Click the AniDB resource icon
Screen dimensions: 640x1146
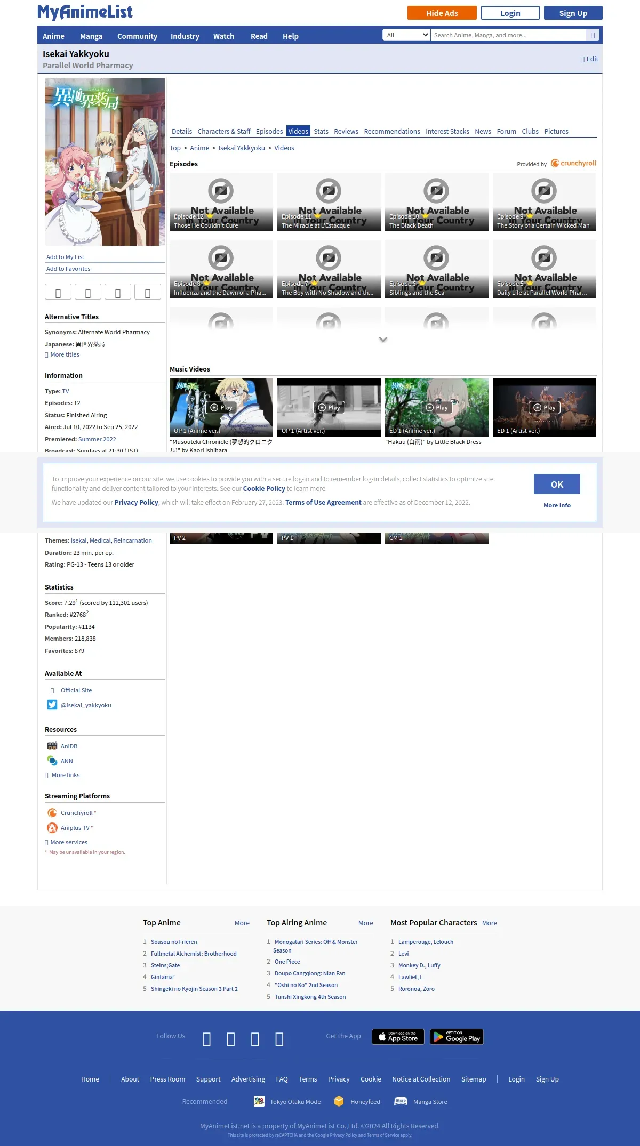pyautogui.click(x=52, y=746)
